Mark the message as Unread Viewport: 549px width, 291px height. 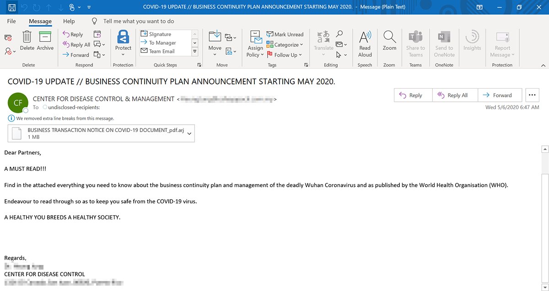[285, 34]
